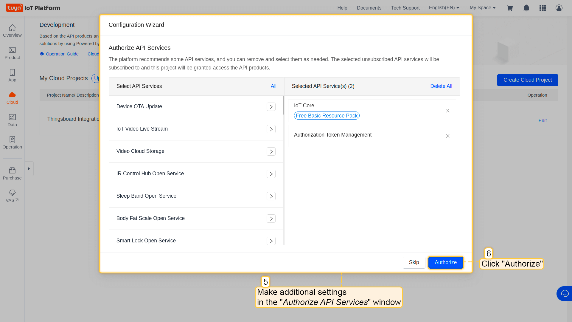The image size is (572, 322).
Task: Open My Space dropdown menu
Action: [x=482, y=8]
